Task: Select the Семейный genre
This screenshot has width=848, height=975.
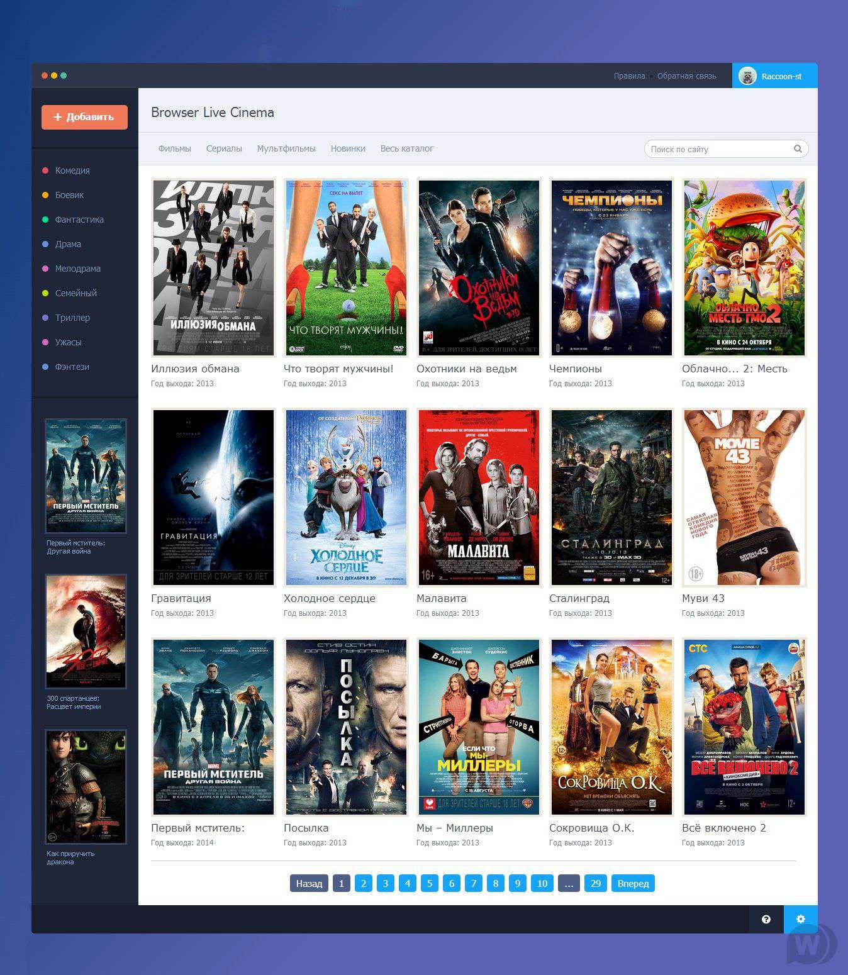Action: [76, 293]
